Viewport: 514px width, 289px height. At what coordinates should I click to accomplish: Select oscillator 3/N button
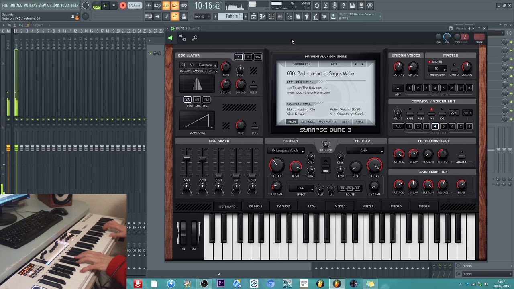click(x=258, y=57)
